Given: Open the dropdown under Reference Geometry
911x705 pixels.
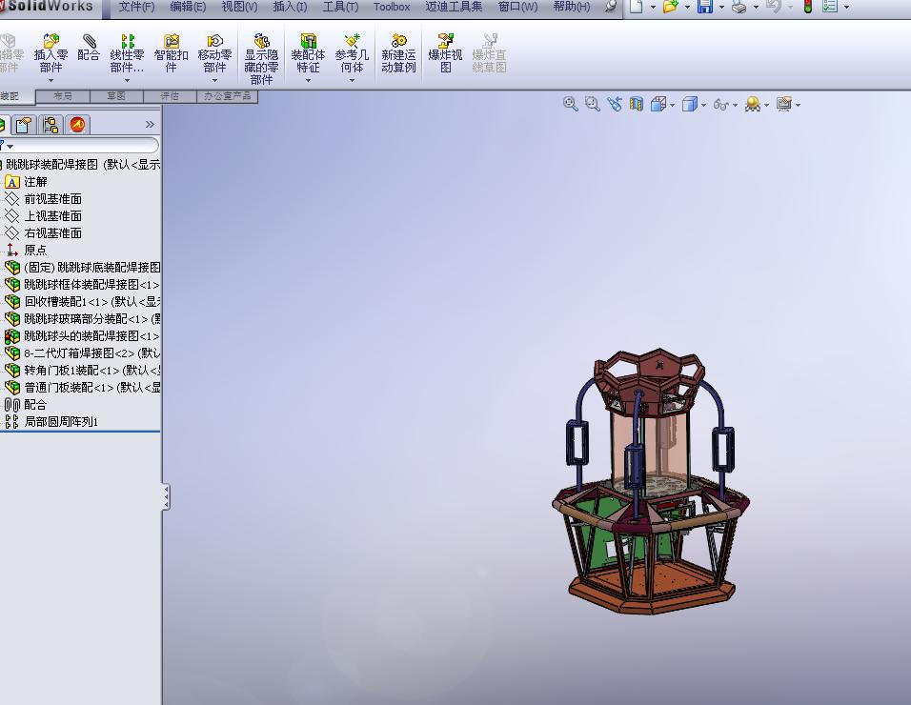Looking at the screenshot, I should point(352,80).
